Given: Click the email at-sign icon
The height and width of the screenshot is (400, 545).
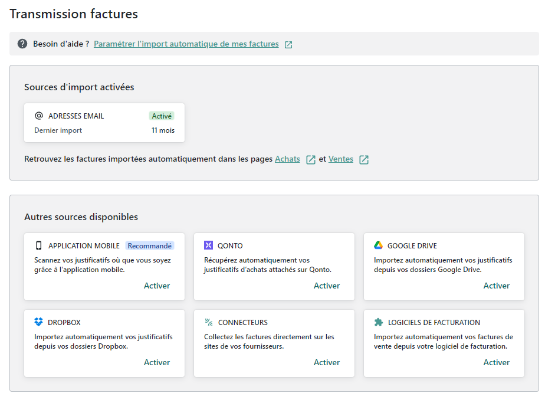Looking at the screenshot, I should coord(39,116).
